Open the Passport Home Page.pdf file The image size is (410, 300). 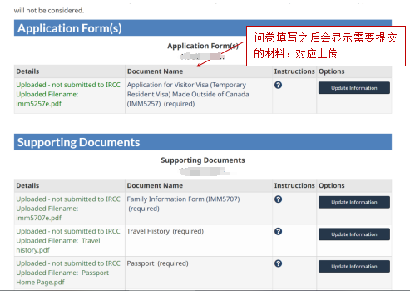click(62, 278)
